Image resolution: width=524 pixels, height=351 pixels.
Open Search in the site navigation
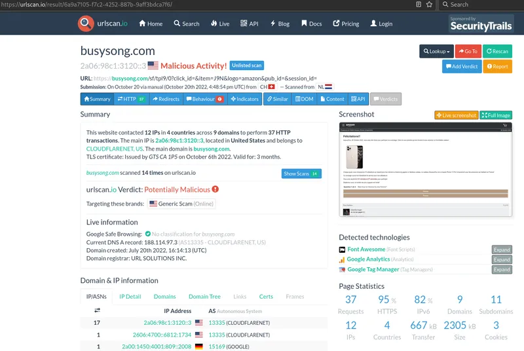coord(187,24)
